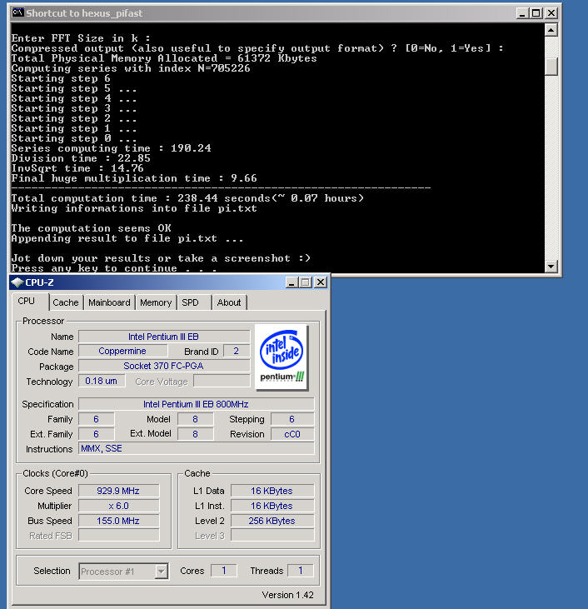
Task: Click the 0.18 um technology value
Action: [x=102, y=381]
